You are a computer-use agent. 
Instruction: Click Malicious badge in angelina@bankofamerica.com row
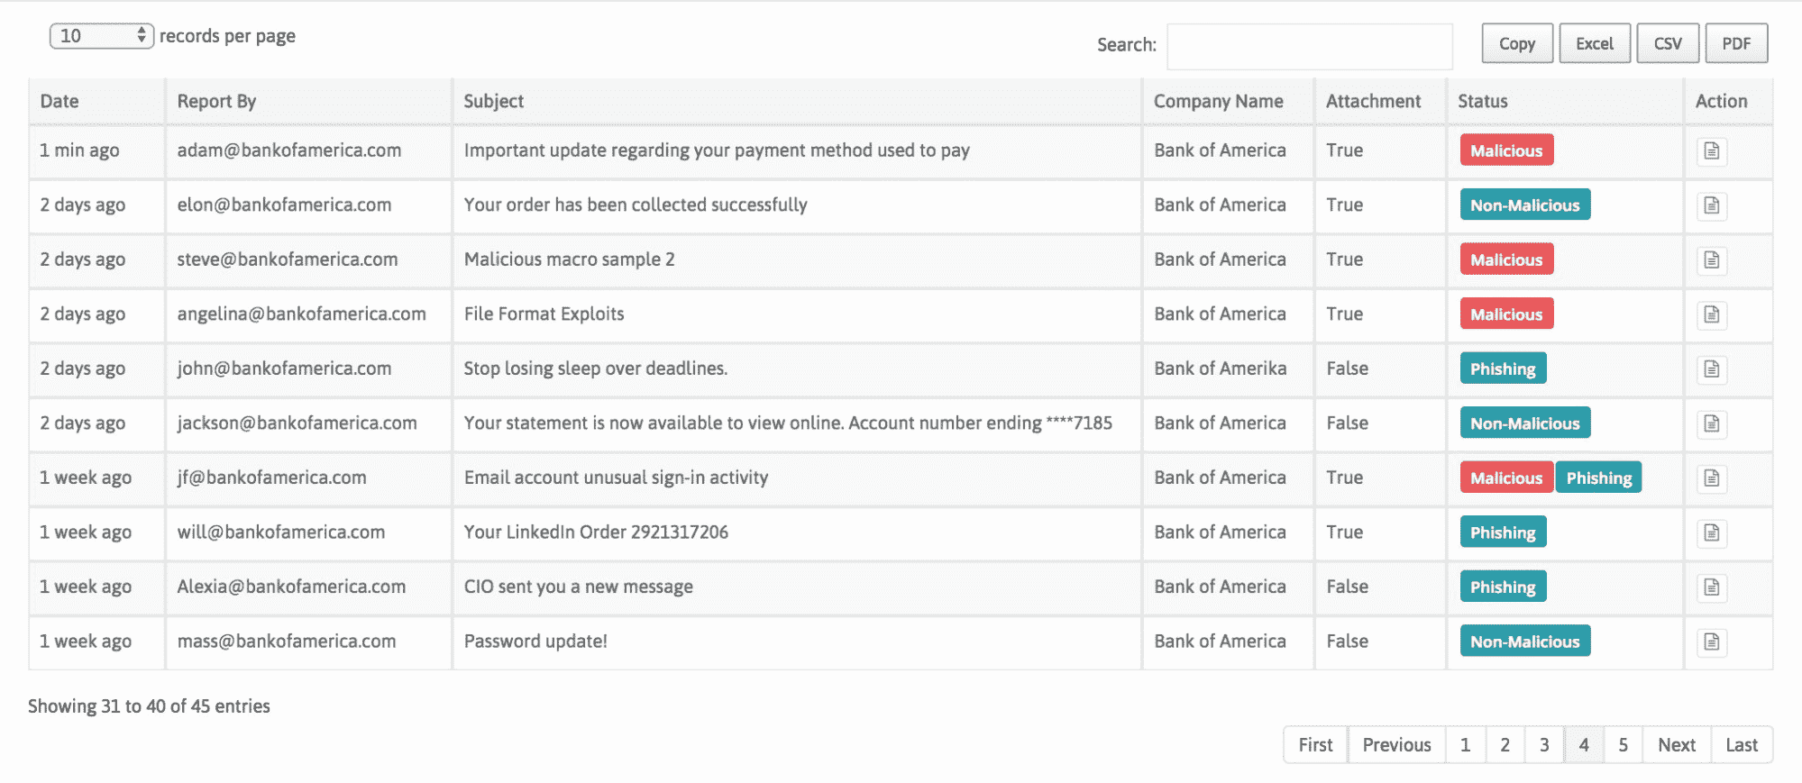pyautogui.click(x=1506, y=314)
